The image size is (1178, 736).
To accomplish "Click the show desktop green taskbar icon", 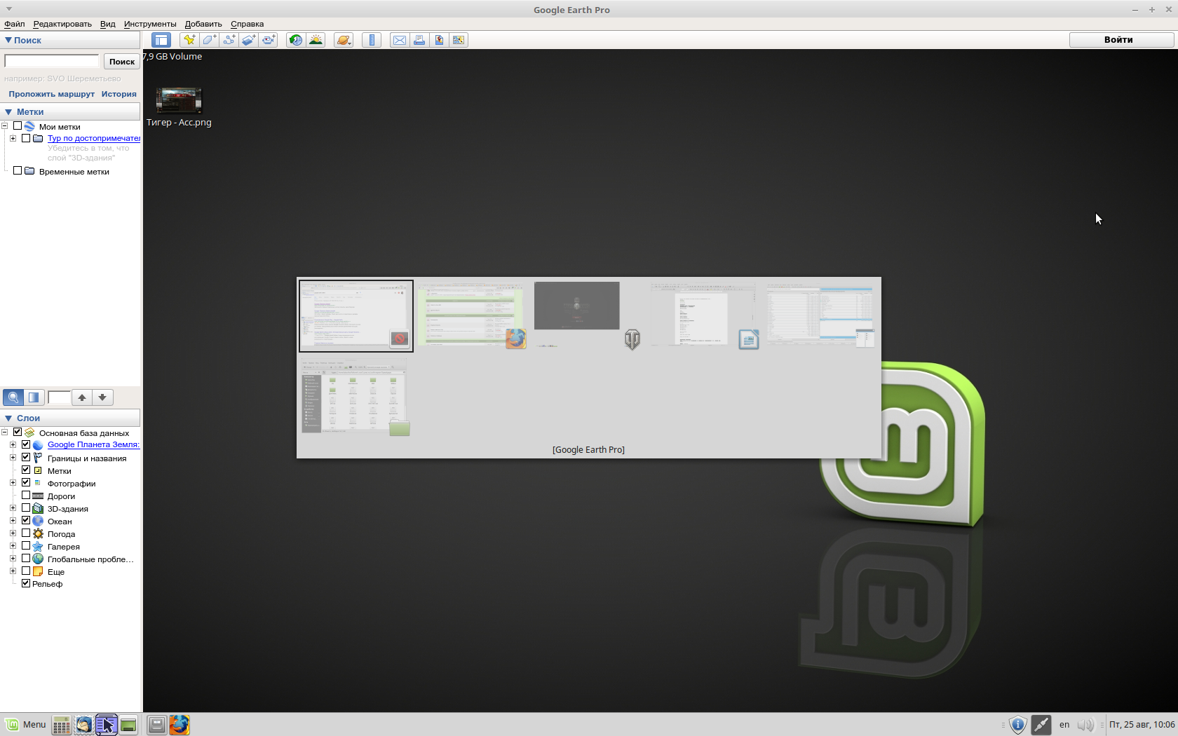I will coord(128,725).
